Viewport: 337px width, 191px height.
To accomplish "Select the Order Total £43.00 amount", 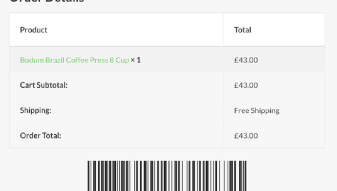I will click(x=246, y=136).
